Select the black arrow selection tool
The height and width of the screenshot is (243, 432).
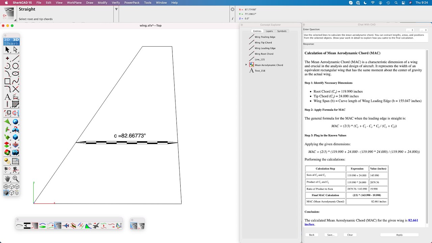[x=7, y=50]
